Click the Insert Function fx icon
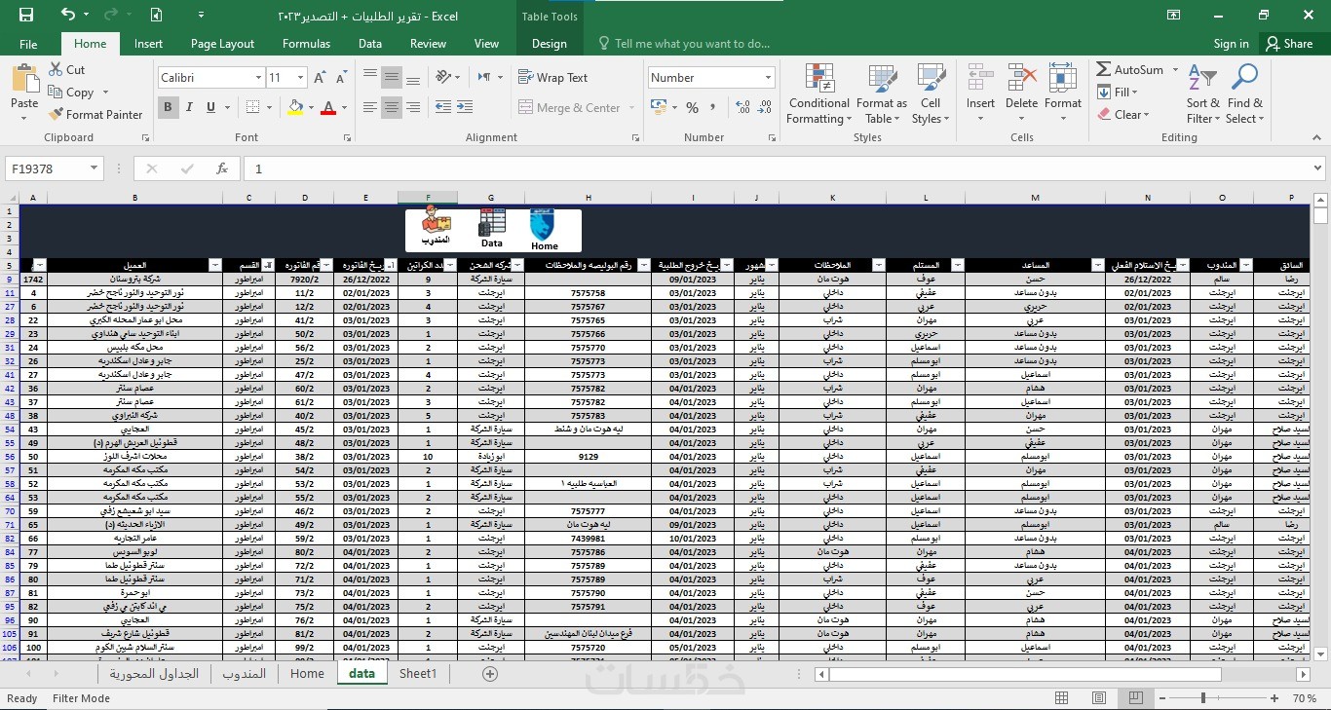Viewport: 1331px width, 710px height. tap(222, 168)
